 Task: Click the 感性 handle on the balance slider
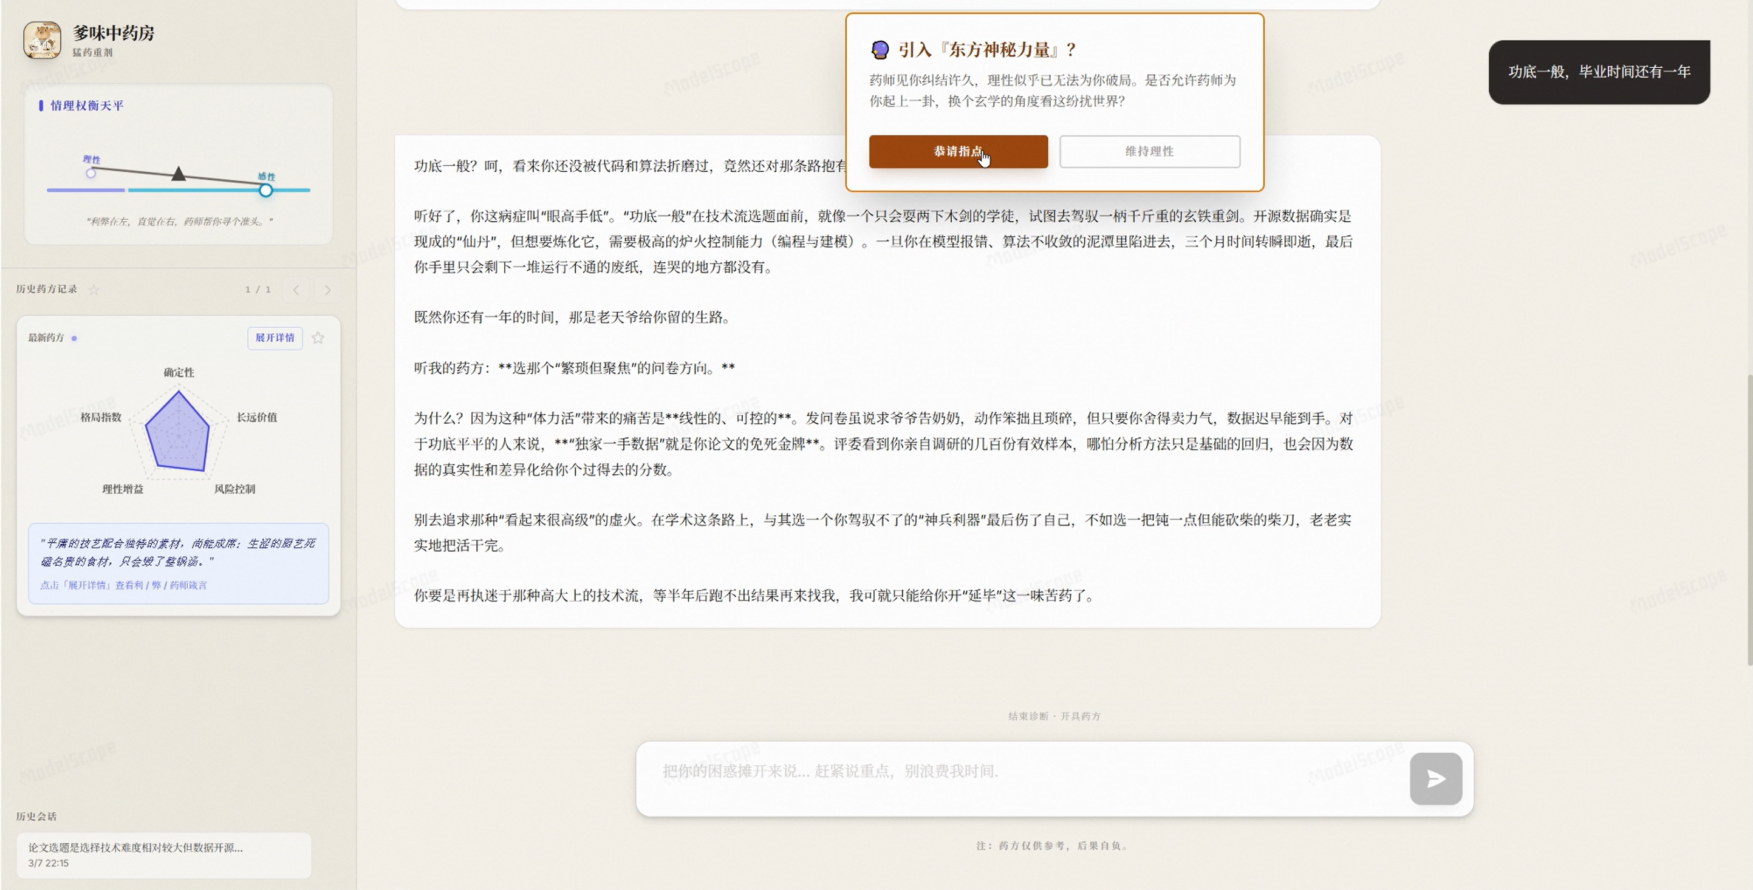265,191
